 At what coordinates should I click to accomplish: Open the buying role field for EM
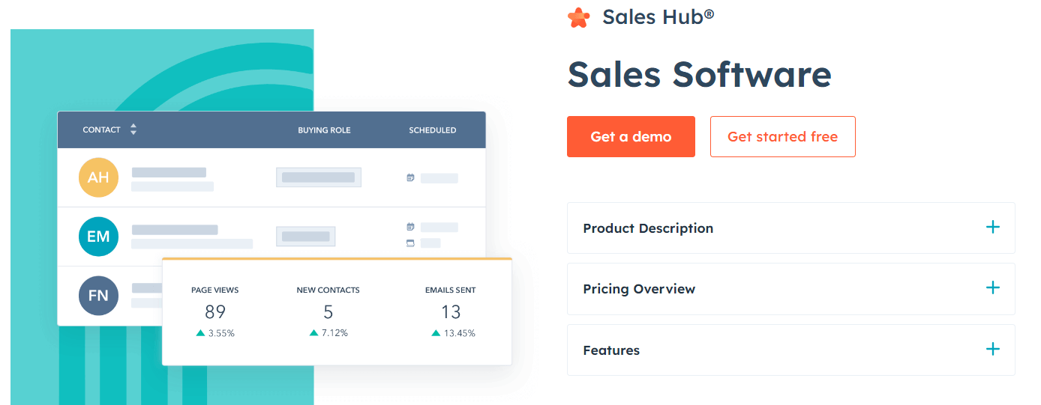pyautogui.click(x=306, y=237)
